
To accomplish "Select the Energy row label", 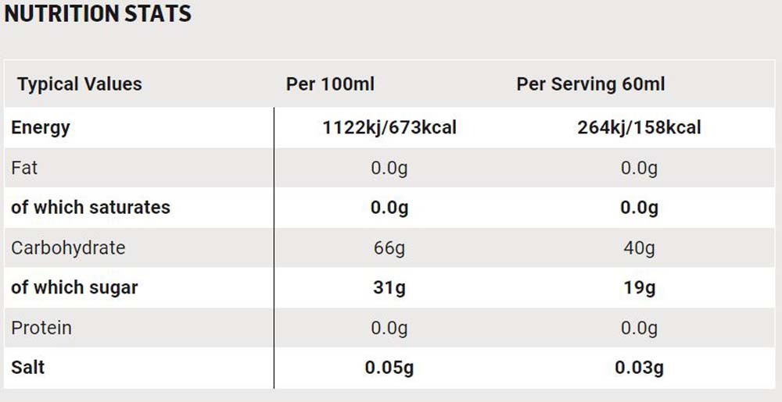I will pyautogui.click(x=41, y=128).
